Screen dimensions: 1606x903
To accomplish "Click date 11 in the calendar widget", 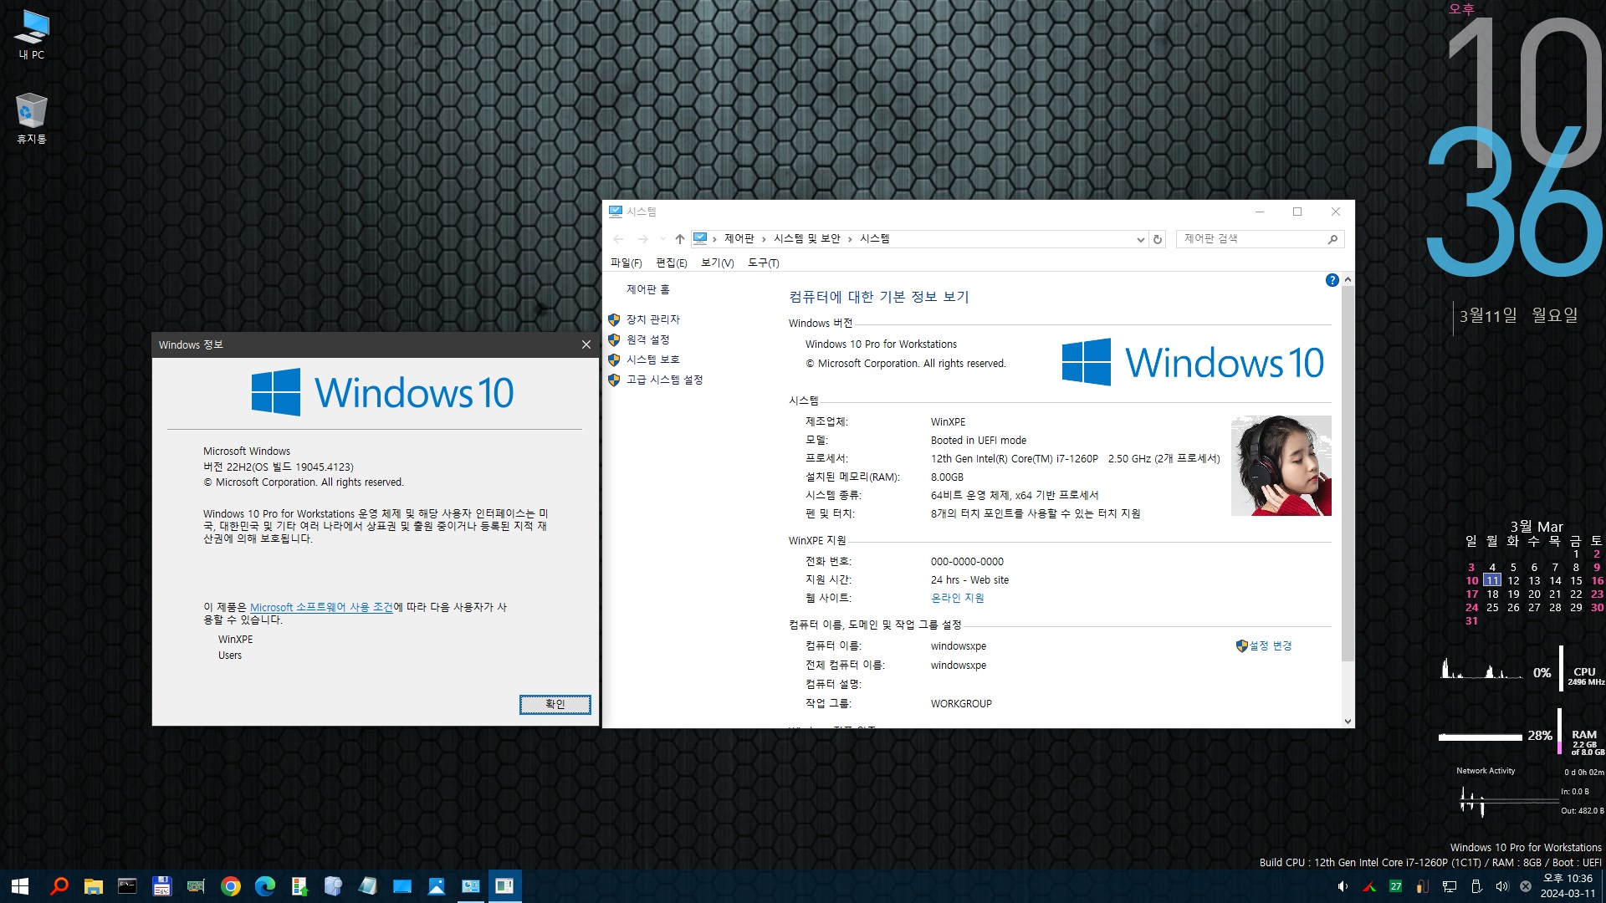I will 1492,580.
